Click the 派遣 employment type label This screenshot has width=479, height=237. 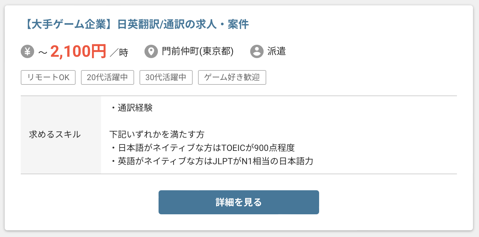(x=276, y=51)
